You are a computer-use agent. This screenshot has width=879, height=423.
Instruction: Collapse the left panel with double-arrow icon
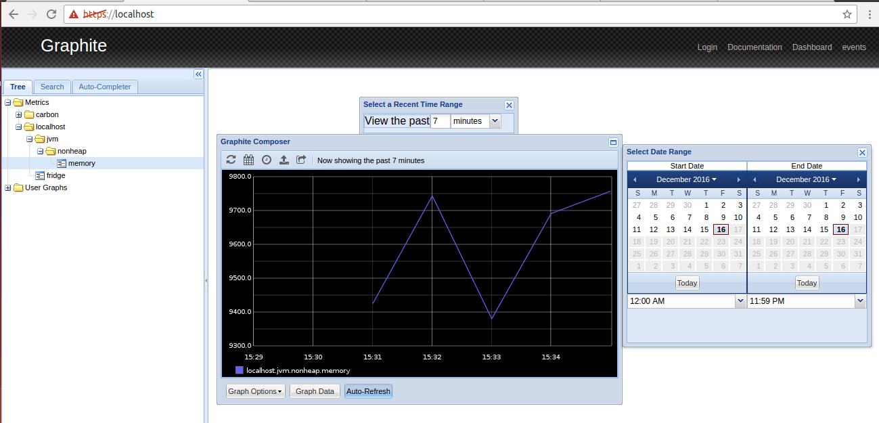point(198,74)
